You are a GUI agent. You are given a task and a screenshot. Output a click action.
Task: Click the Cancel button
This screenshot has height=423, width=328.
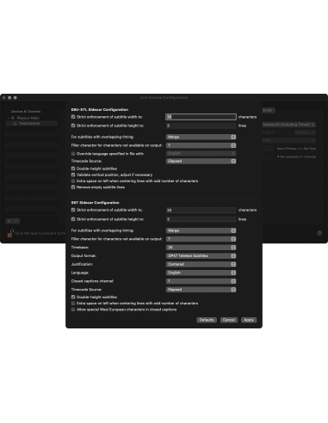pyautogui.click(x=229, y=320)
